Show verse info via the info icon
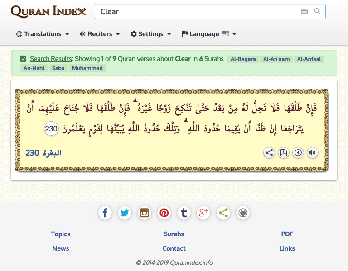This screenshot has width=348, height=271. coord(298,153)
